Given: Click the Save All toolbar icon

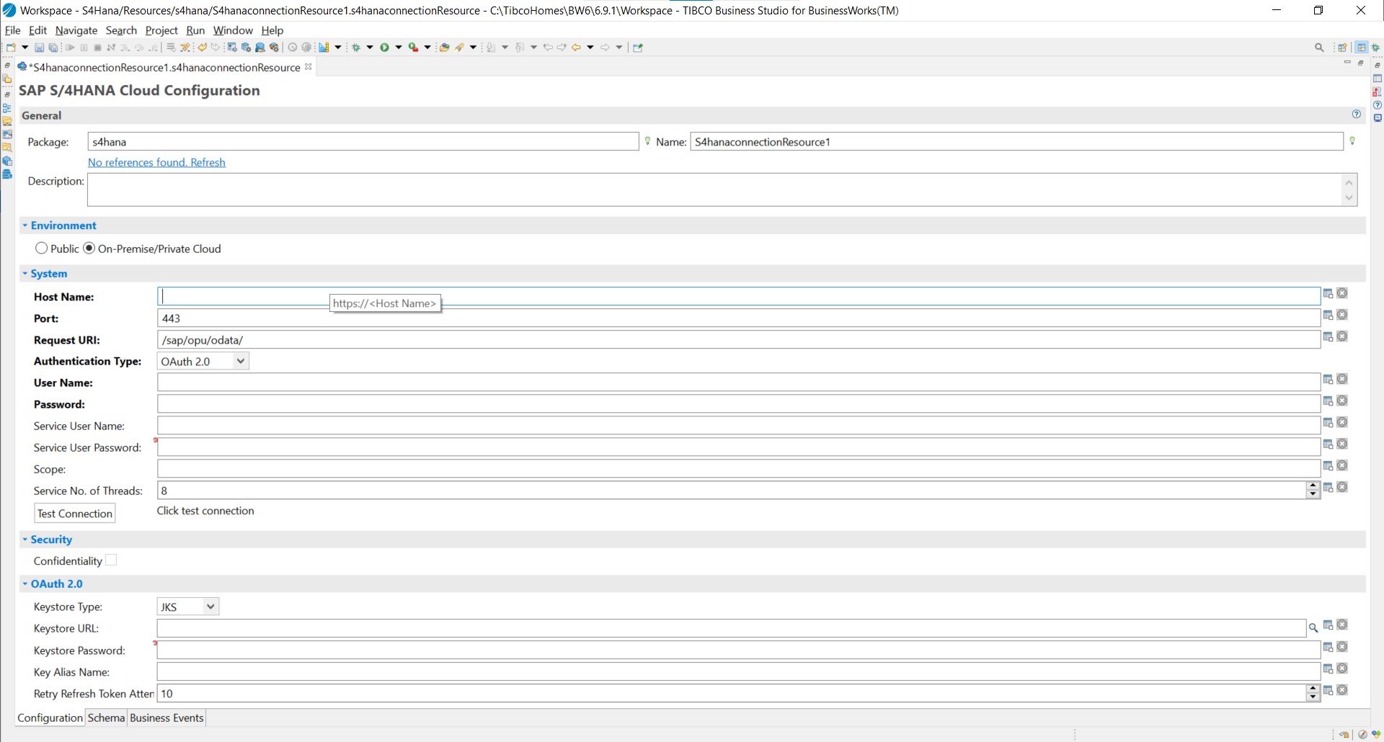Looking at the screenshot, I should coord(53,48).
